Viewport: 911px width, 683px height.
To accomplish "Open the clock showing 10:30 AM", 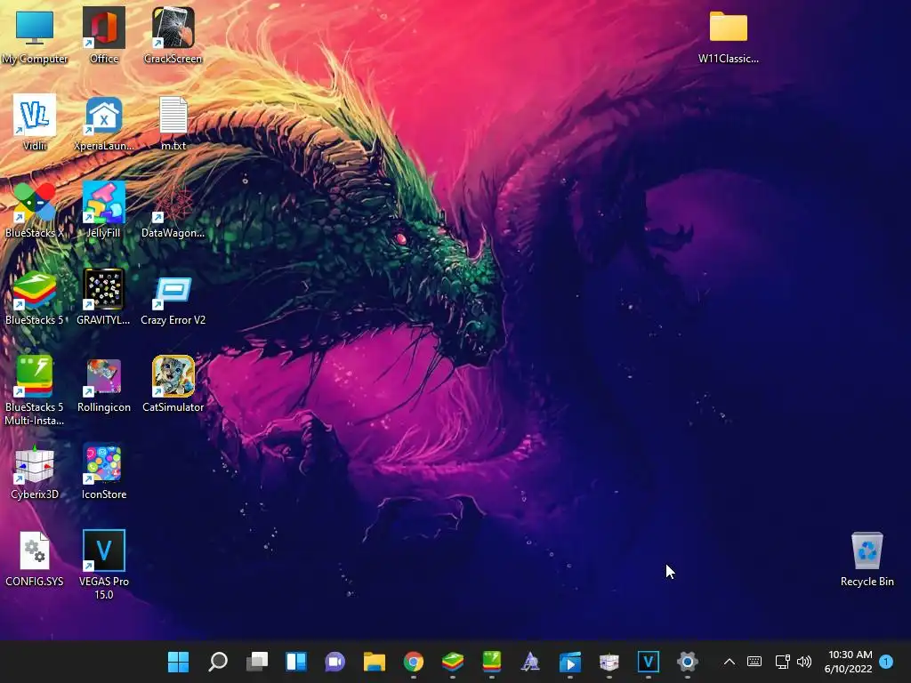I will point(848,662).
